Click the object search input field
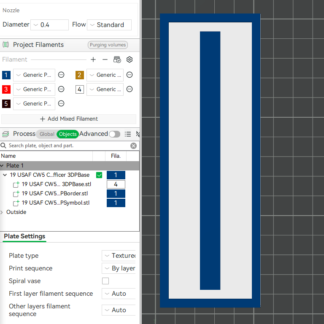 [68, 146]
